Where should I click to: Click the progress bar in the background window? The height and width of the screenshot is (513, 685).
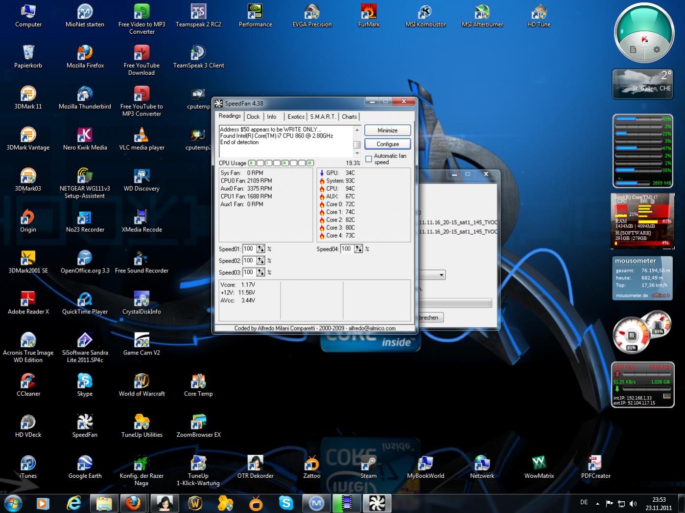click(x=455, y=303)
